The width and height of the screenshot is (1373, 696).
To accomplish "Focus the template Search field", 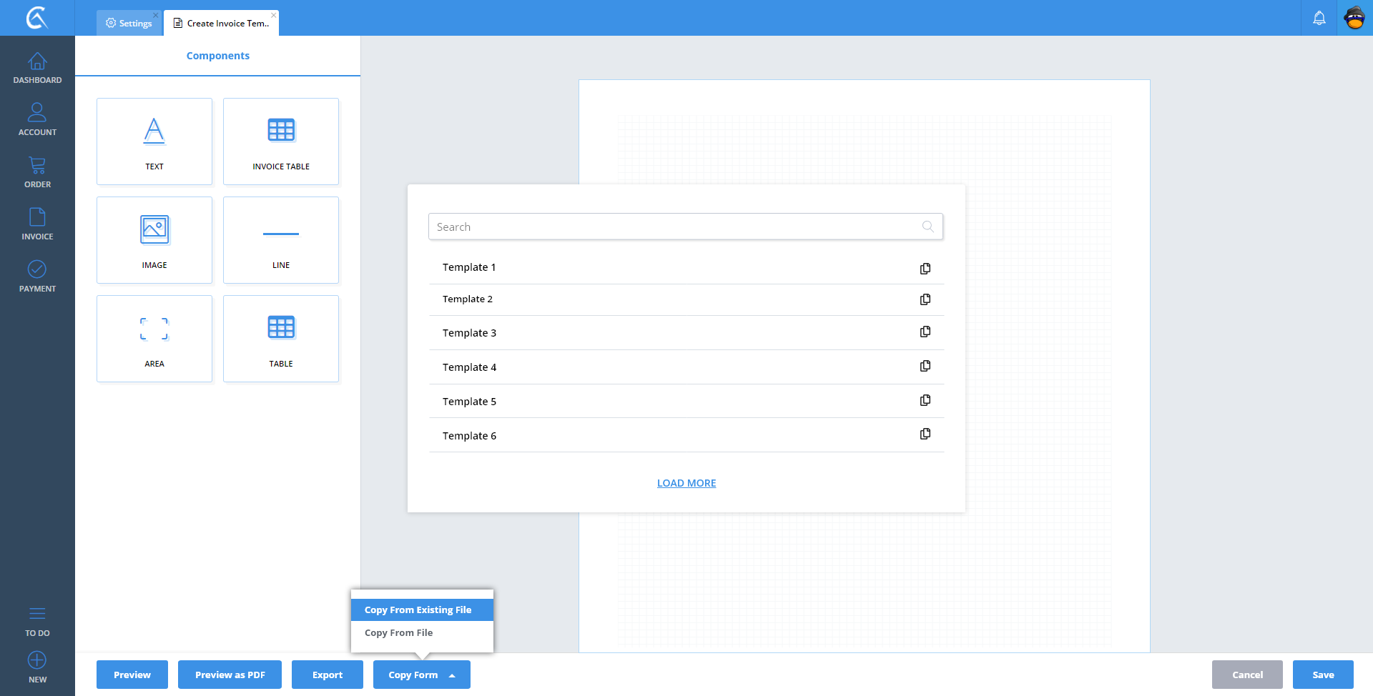I will click(676, 227).
